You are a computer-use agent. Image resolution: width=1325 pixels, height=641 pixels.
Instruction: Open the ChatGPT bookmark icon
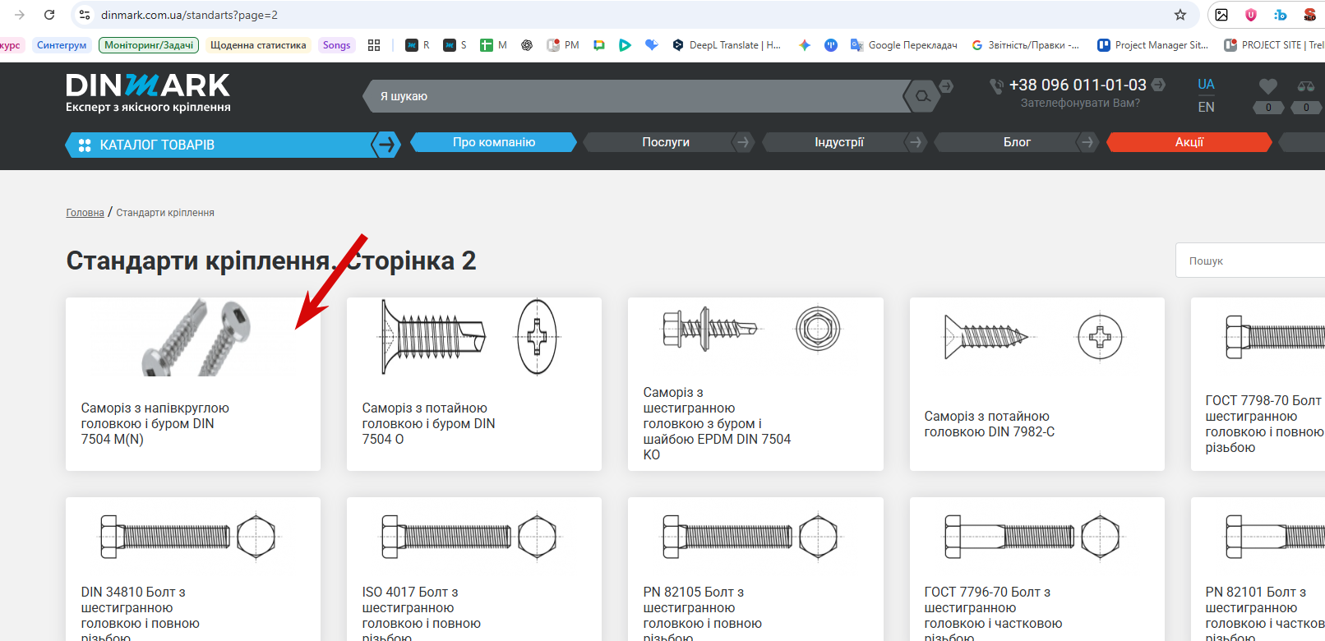coord(527,45)
